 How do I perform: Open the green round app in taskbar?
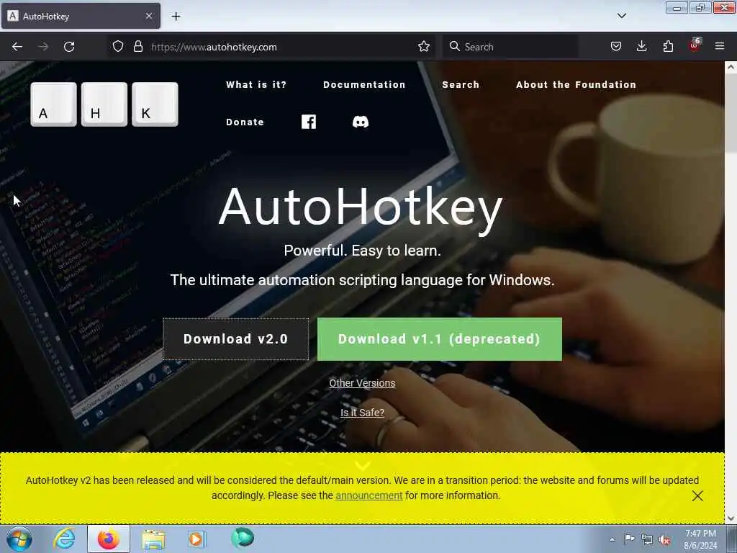(243, 538)
